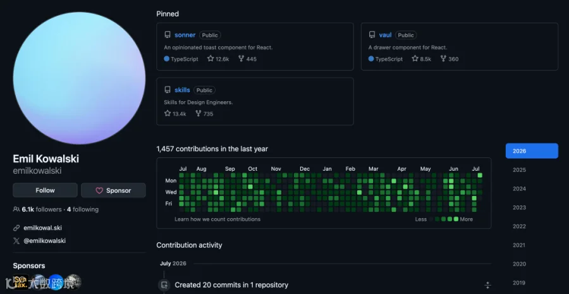Select the 2019 year filter
The image size is (569, 294).
click(x=519, y=283)
